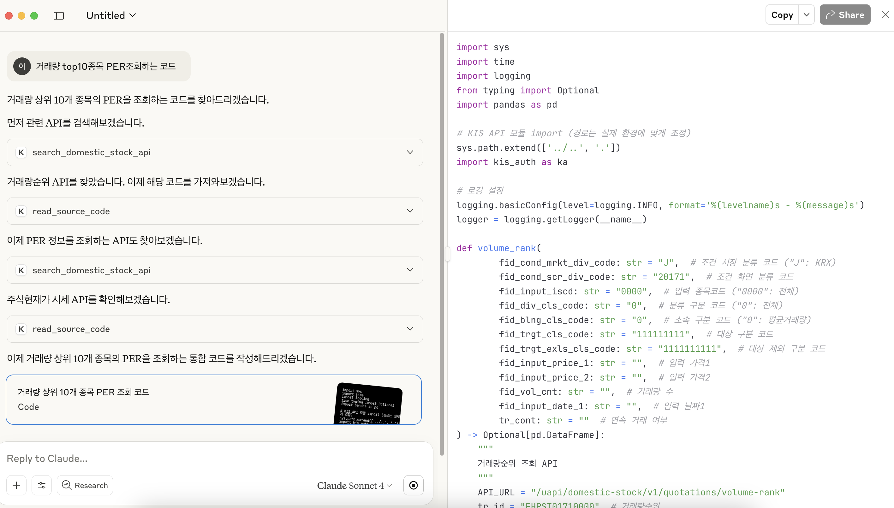Click the code preview thumbnail in artifact card
The height and width of the screenshot is (508, 894).
tap(368, 403)
